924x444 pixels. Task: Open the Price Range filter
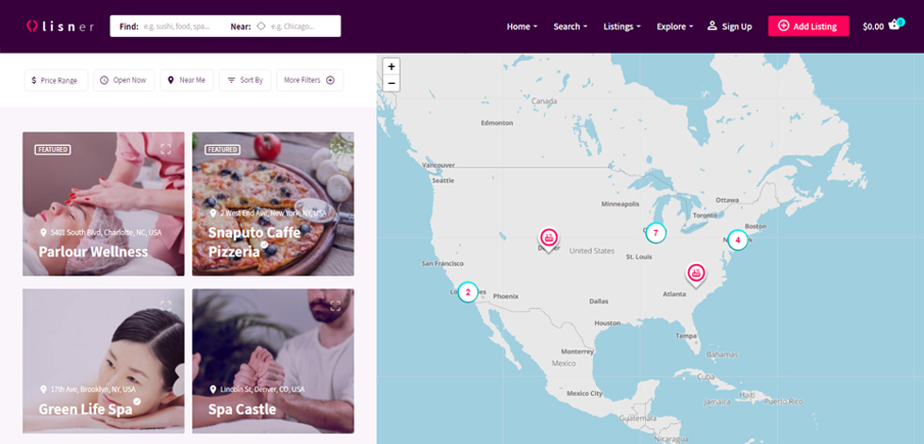tap(56, 80)
